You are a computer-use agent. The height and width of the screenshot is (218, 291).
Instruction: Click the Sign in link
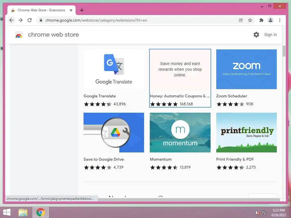271,35
